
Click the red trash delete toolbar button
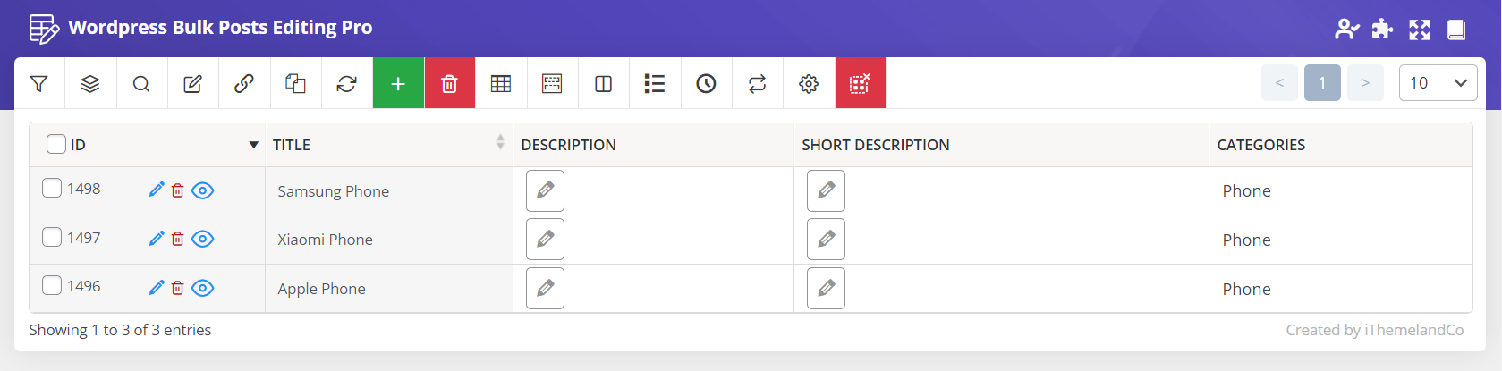coord(450,83)
